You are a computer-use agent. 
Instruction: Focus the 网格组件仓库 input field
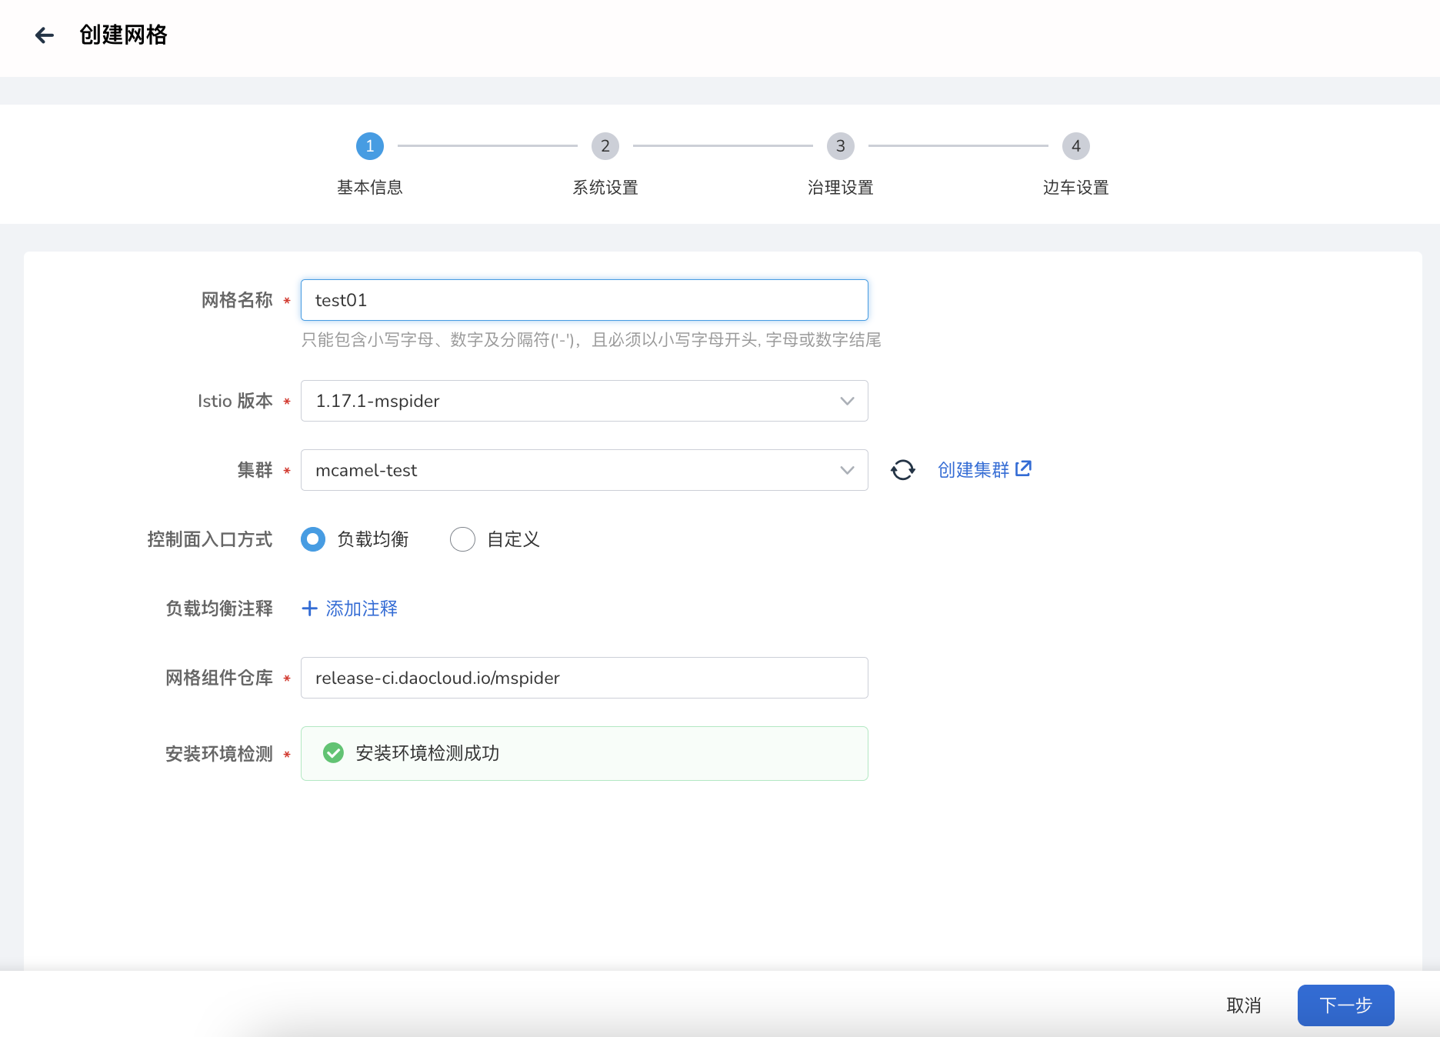tap(585, 678)
